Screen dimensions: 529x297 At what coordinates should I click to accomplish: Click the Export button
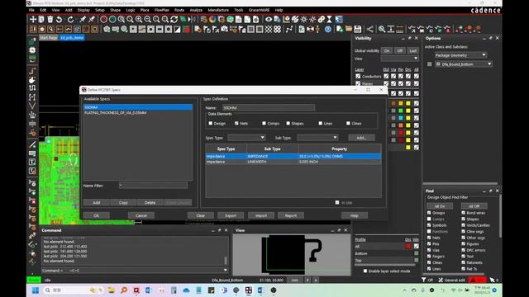[x=231, y=215]
